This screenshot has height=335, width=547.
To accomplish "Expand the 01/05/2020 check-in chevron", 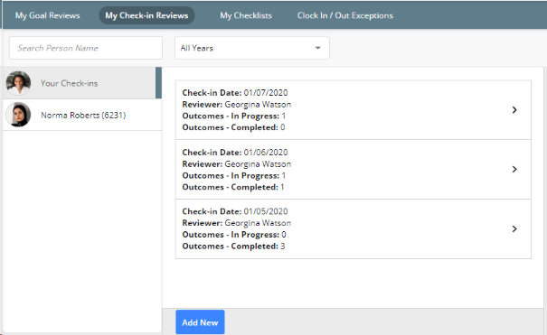I will point(514,228).
